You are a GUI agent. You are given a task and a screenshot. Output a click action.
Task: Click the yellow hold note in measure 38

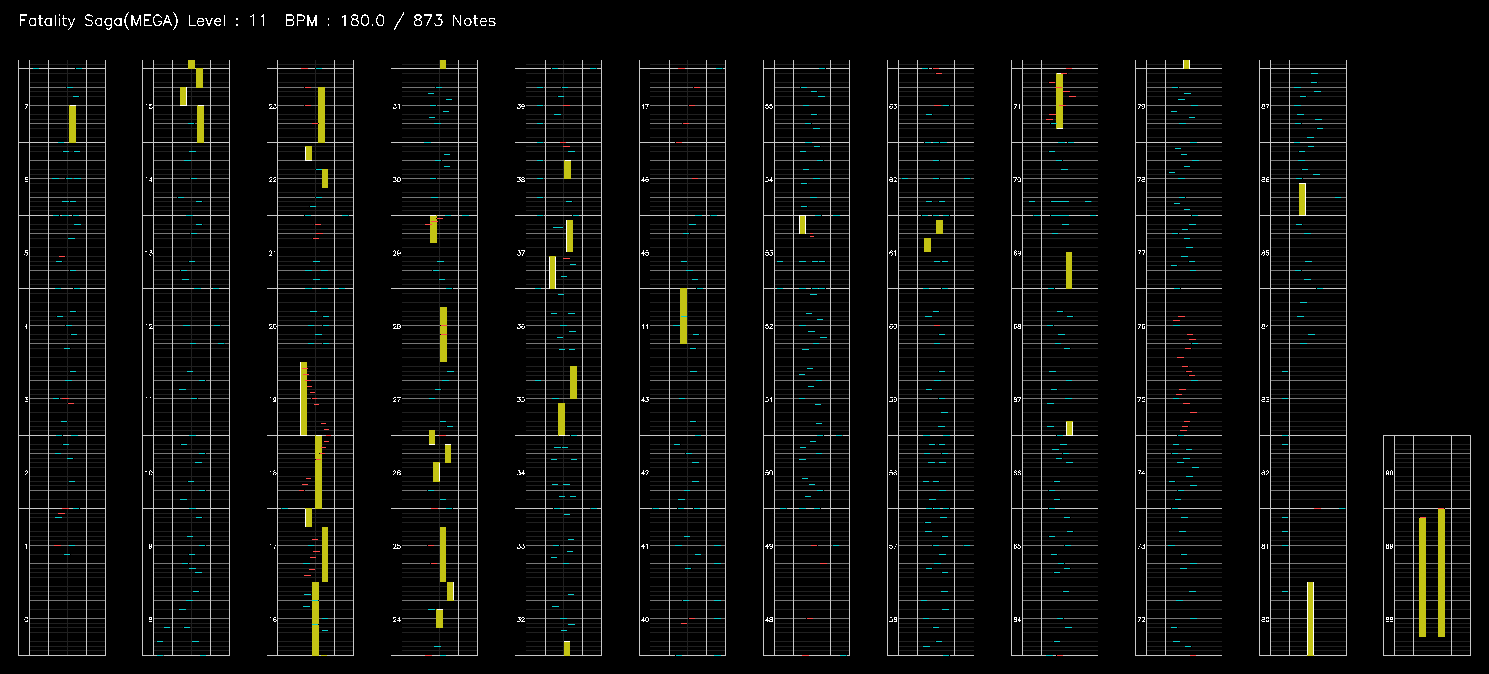(x=568, y=169)
